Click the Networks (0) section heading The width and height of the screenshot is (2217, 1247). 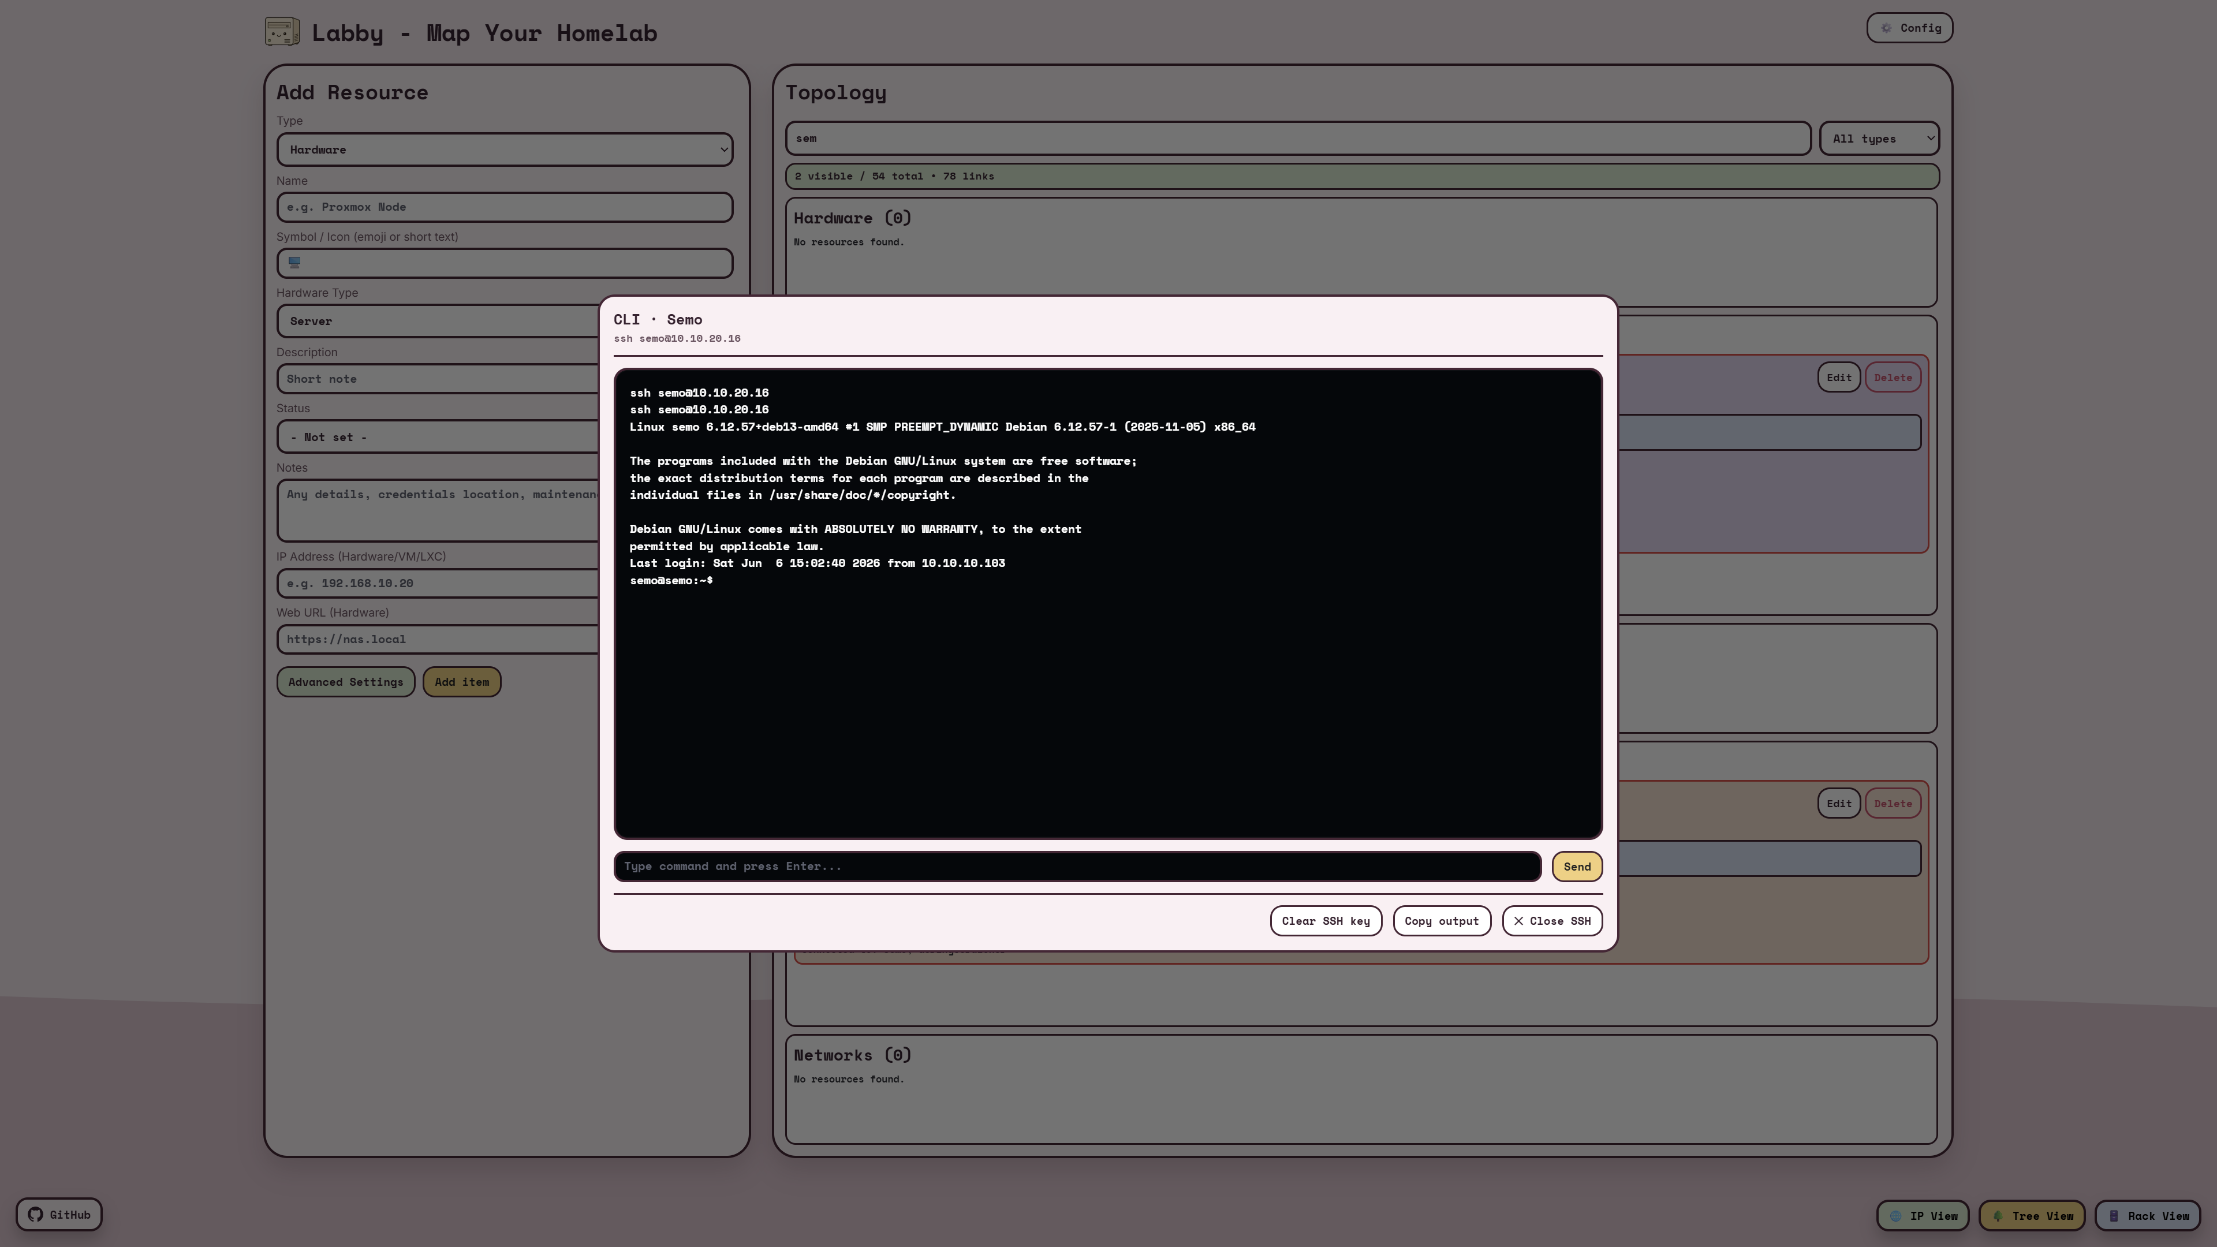click(x=852, y=1054)
